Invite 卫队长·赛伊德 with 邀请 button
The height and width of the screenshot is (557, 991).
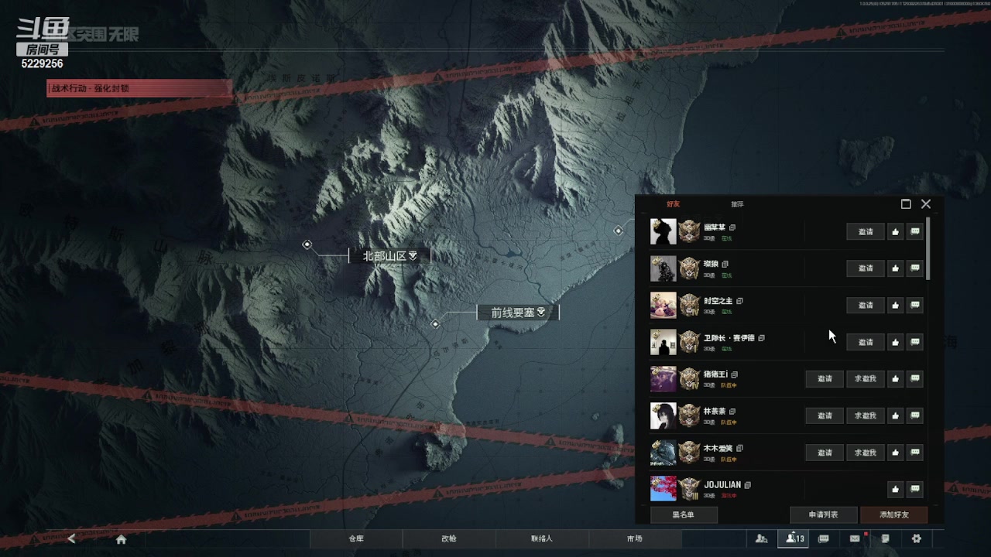tap(866, 342)
